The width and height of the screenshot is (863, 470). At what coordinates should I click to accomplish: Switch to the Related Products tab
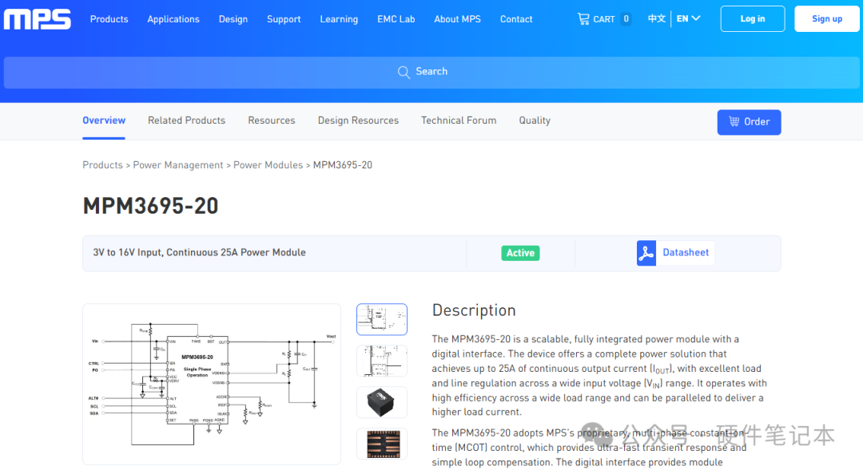186,120
